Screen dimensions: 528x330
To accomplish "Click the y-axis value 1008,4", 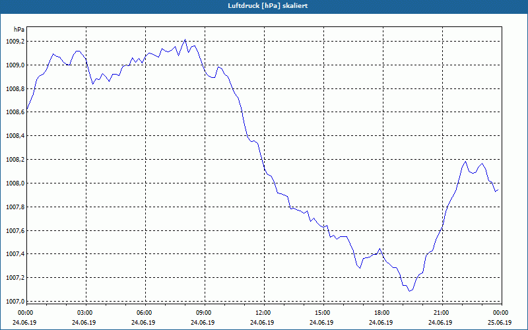I will pos(15,136).
